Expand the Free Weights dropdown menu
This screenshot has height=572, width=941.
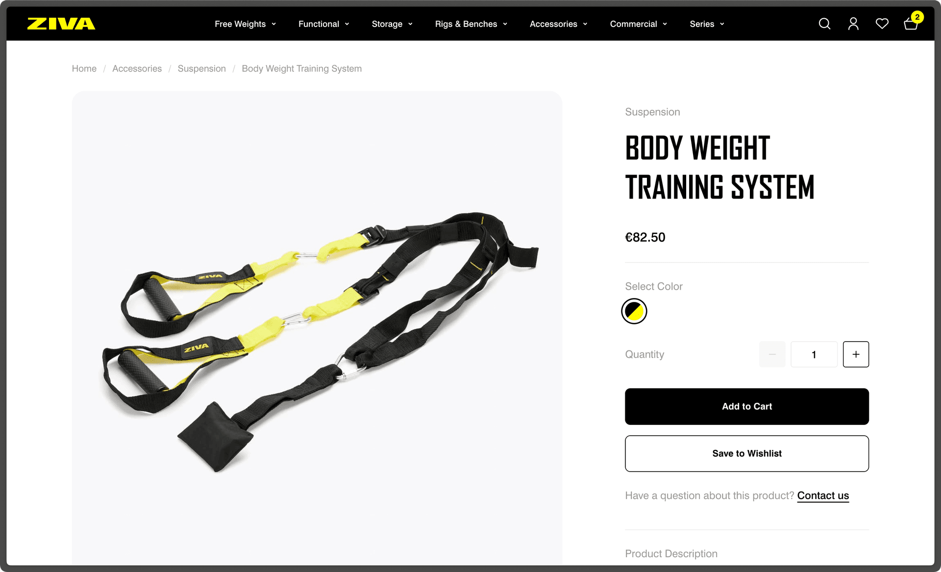246,24
